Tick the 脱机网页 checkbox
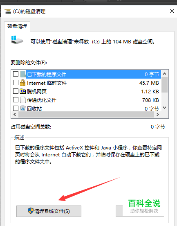Screen dimensions: 177x226 (16, 91)
